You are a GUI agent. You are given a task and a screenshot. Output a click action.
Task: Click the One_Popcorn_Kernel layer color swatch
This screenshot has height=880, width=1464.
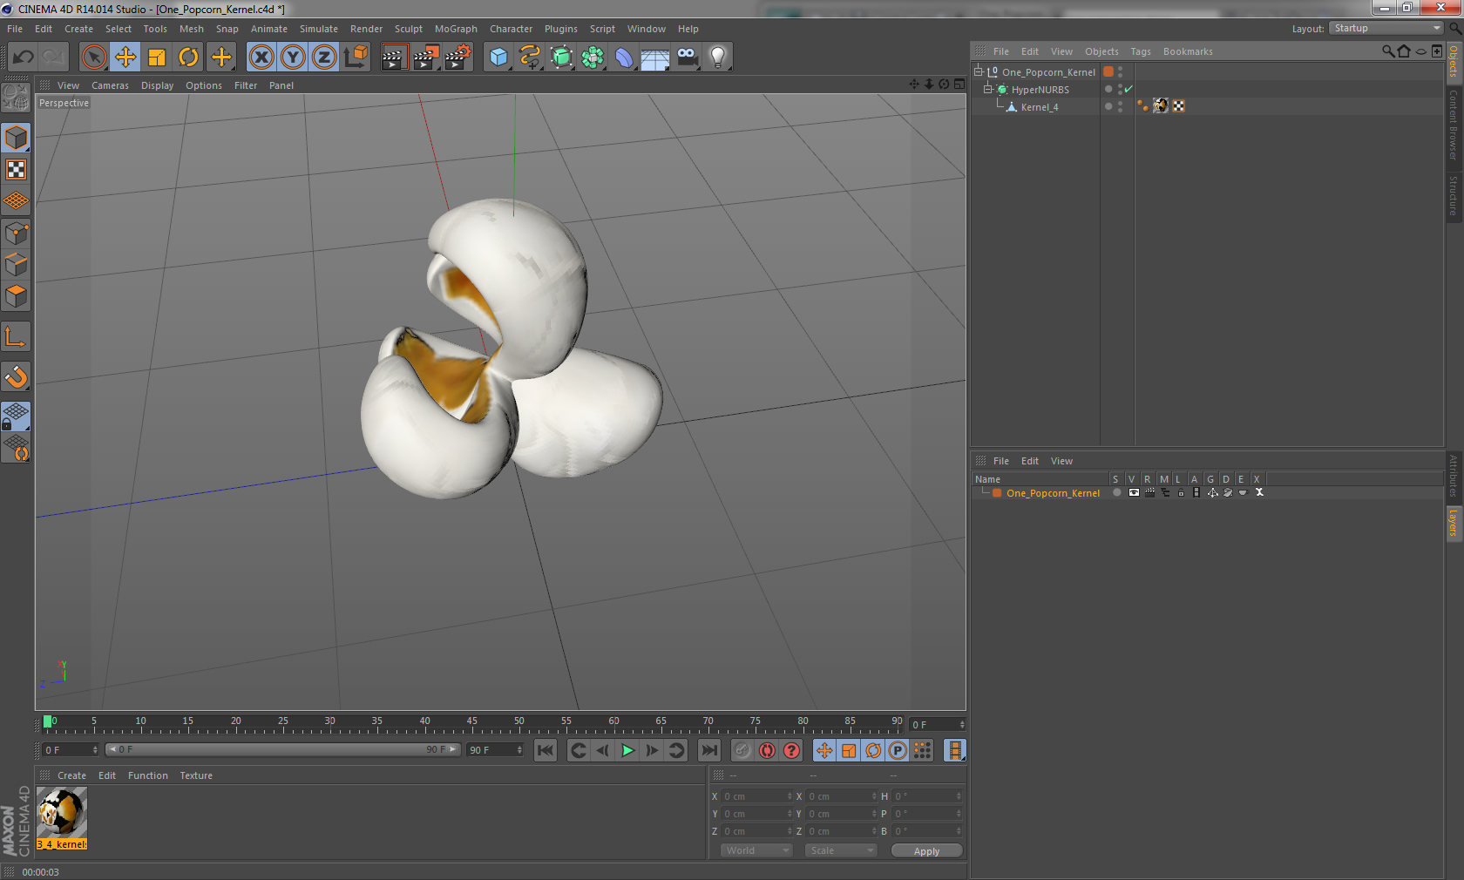(1108, 71)
